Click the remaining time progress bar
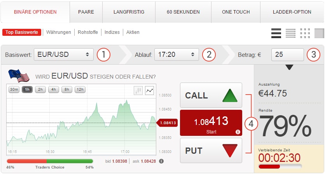 click(280, 167)
